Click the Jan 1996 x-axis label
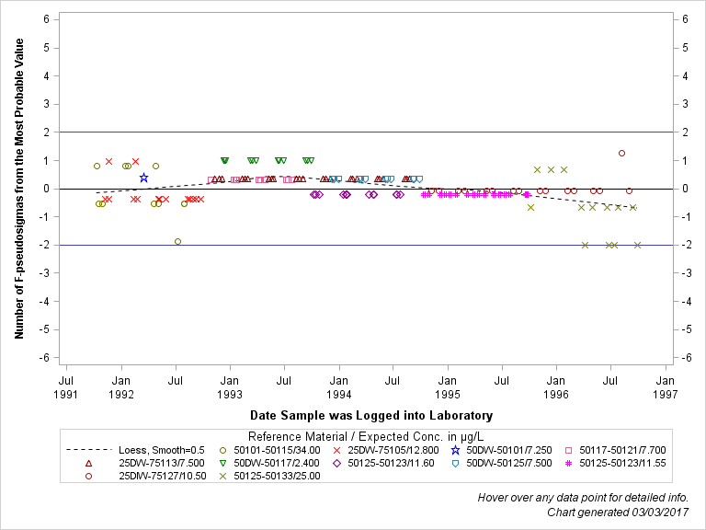This screenshot has width=706, height=530. pos(556,387)
